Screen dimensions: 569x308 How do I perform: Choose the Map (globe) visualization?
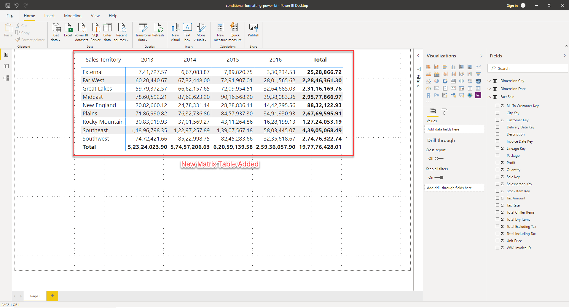click(461, 81)
